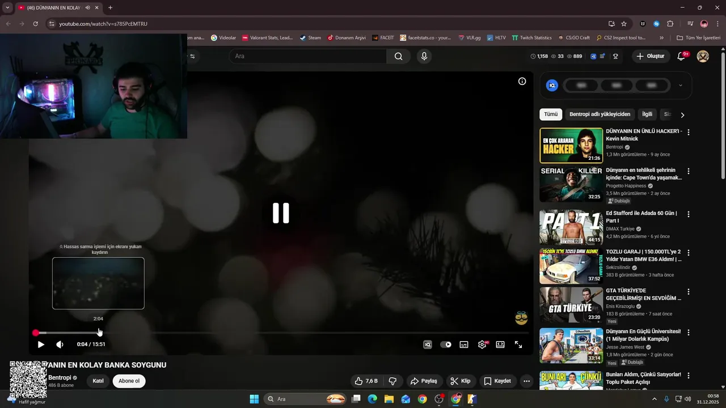Open options for the Cape Town video
Screen dimensions: 726x408
click(x=689, y=171)
